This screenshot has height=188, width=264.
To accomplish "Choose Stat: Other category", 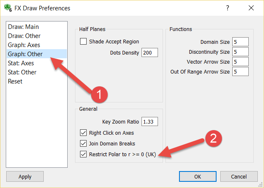I will pyautogui.click(x=22, y=72).
